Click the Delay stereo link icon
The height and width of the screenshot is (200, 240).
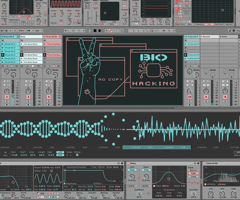coord(139,178)
